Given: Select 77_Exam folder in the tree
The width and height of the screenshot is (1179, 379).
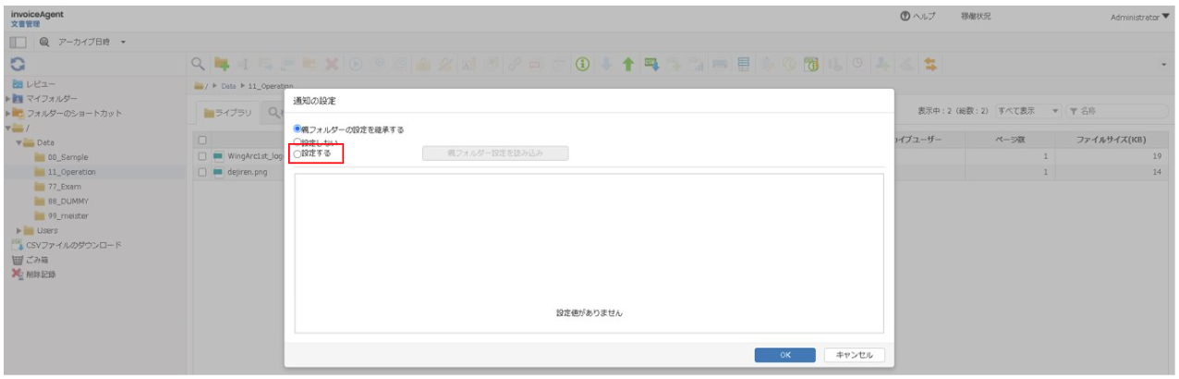Looking at the screenshot, I should (56, 187).
